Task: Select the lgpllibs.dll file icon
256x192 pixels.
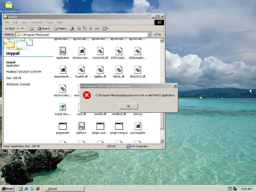Action: coord(100,70)
